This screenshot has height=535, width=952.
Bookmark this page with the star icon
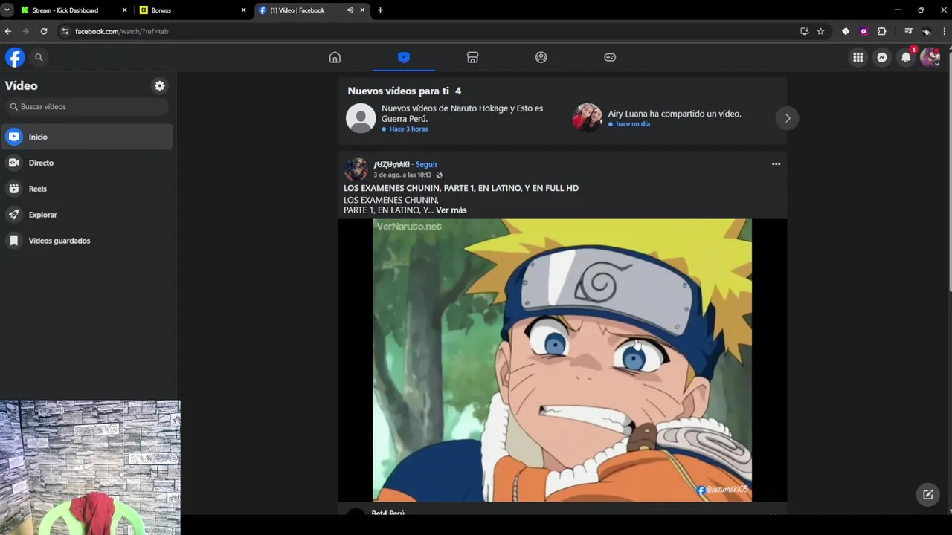tap(820, 31)
